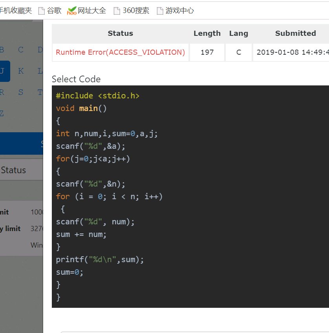Screen dimensions: 329x333
Task: Click the 'y limit' label in sidebar
Action: click(x=10, y=229)
